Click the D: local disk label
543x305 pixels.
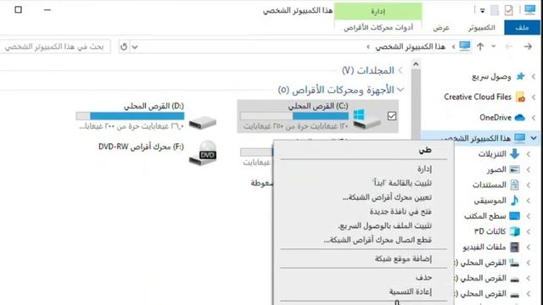tap(154, 106)
